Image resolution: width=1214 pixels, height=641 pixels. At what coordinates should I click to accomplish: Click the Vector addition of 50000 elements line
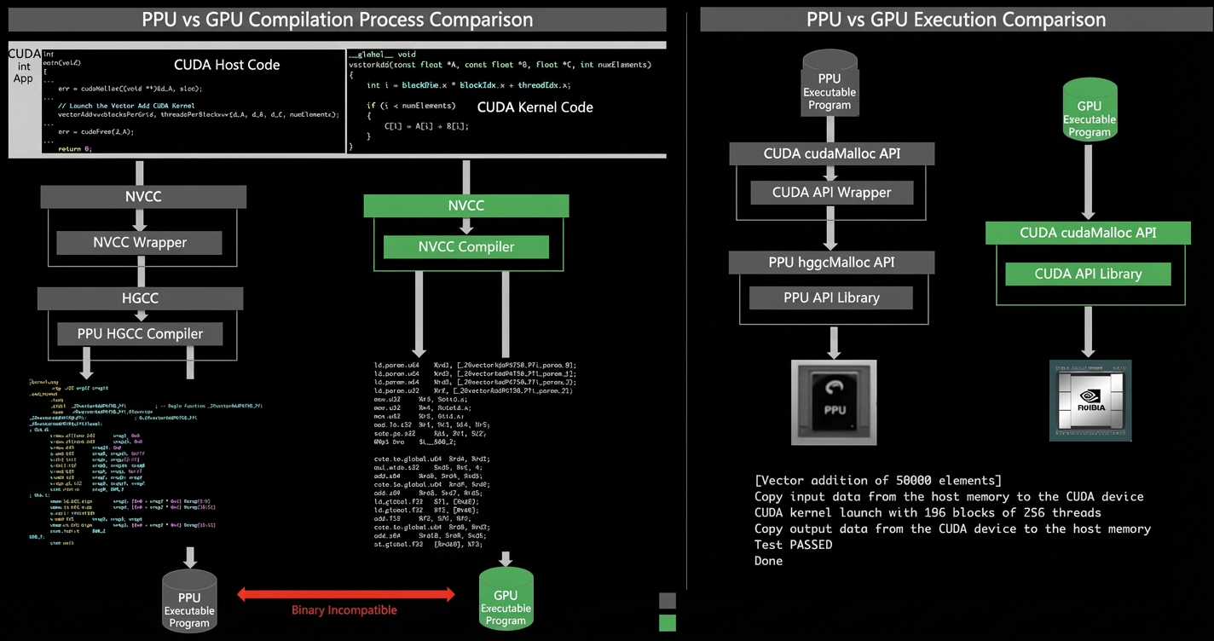(x=878, y=481)
